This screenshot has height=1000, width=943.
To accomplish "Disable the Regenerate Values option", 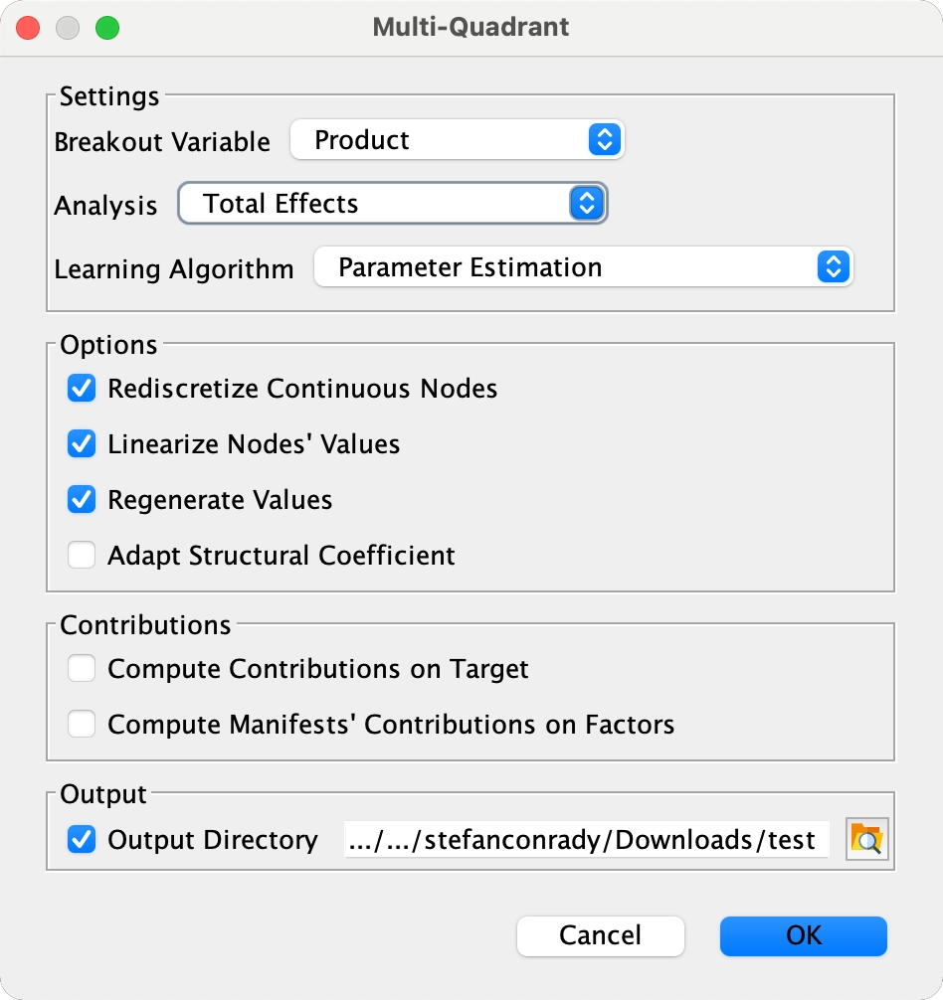I will (82, 500).
